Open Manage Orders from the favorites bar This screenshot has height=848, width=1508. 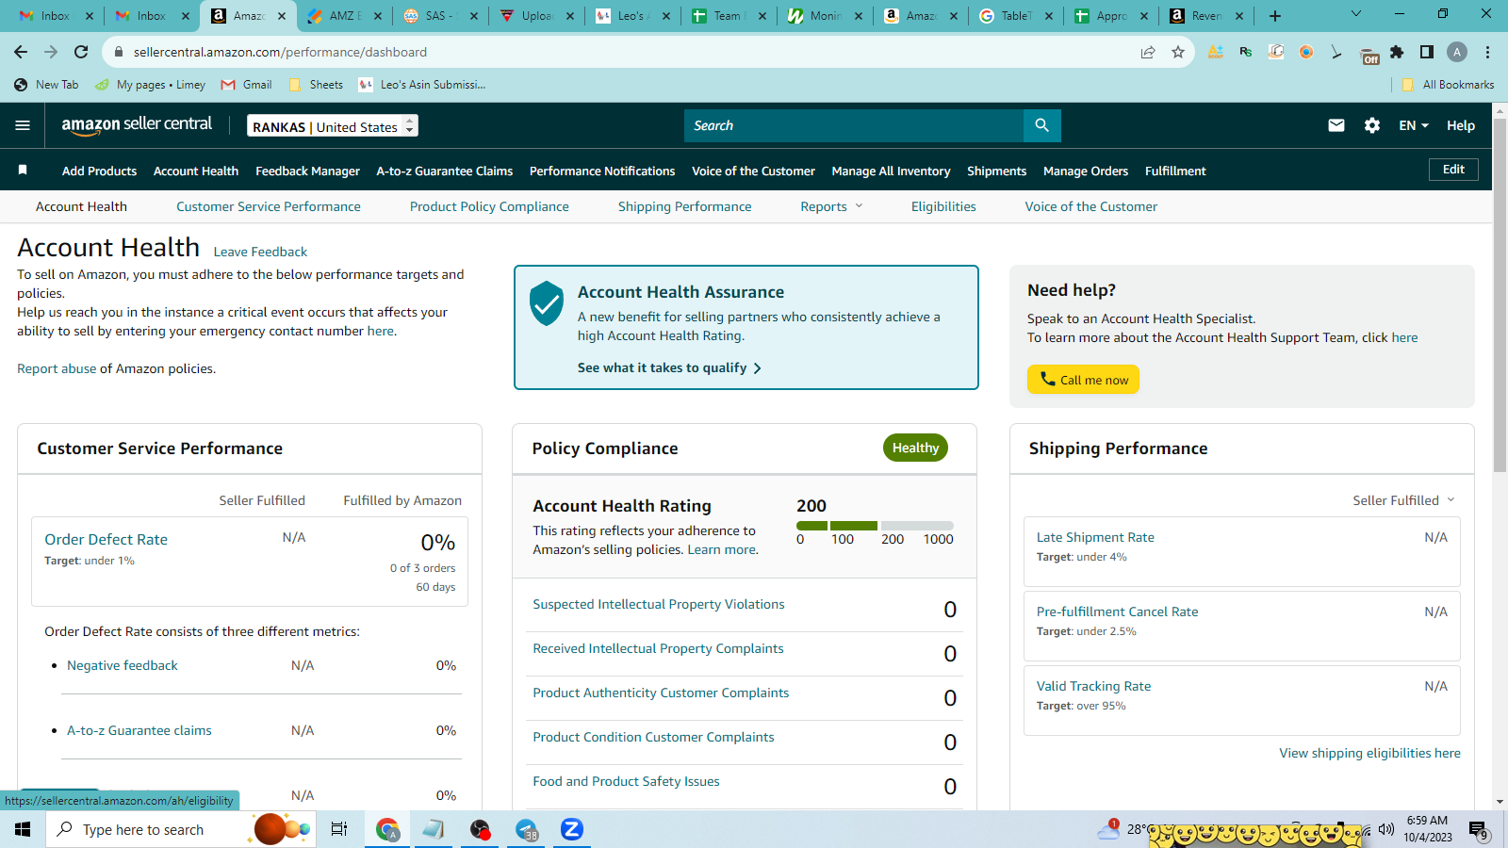(1086, 171)
